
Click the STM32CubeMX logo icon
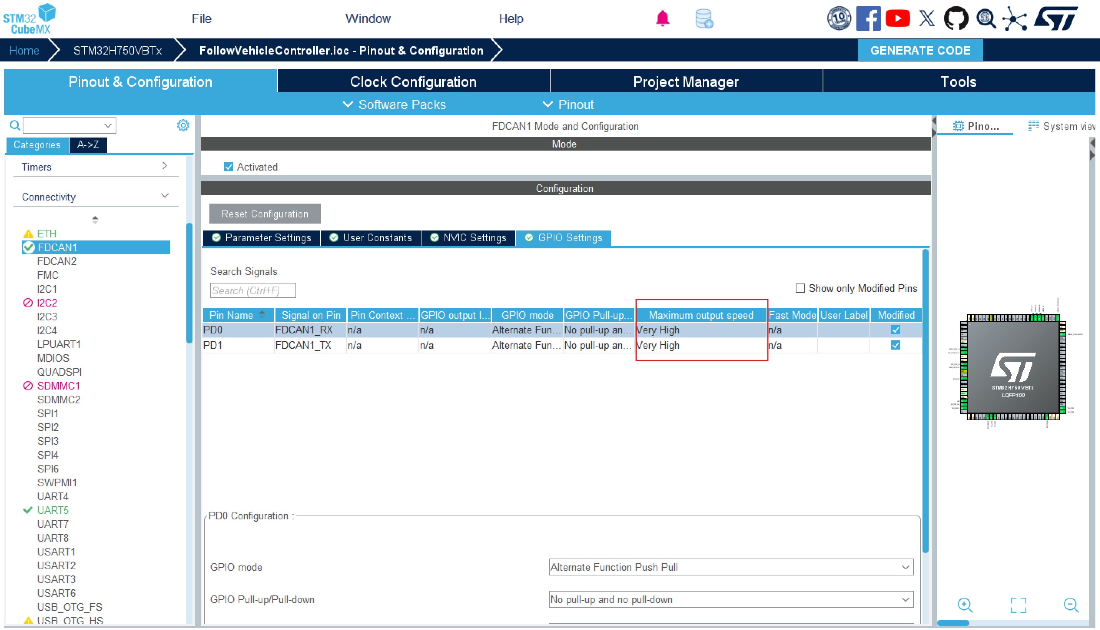click(30, 18)
